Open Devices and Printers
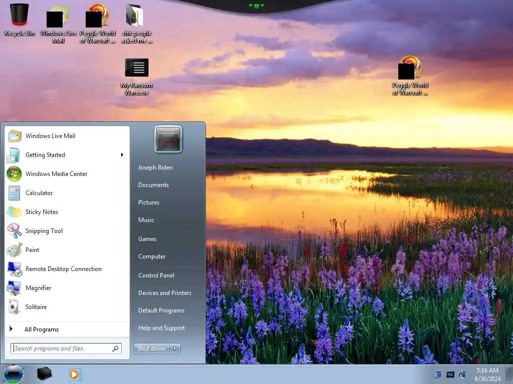513x384 pixels. point(165,293)
